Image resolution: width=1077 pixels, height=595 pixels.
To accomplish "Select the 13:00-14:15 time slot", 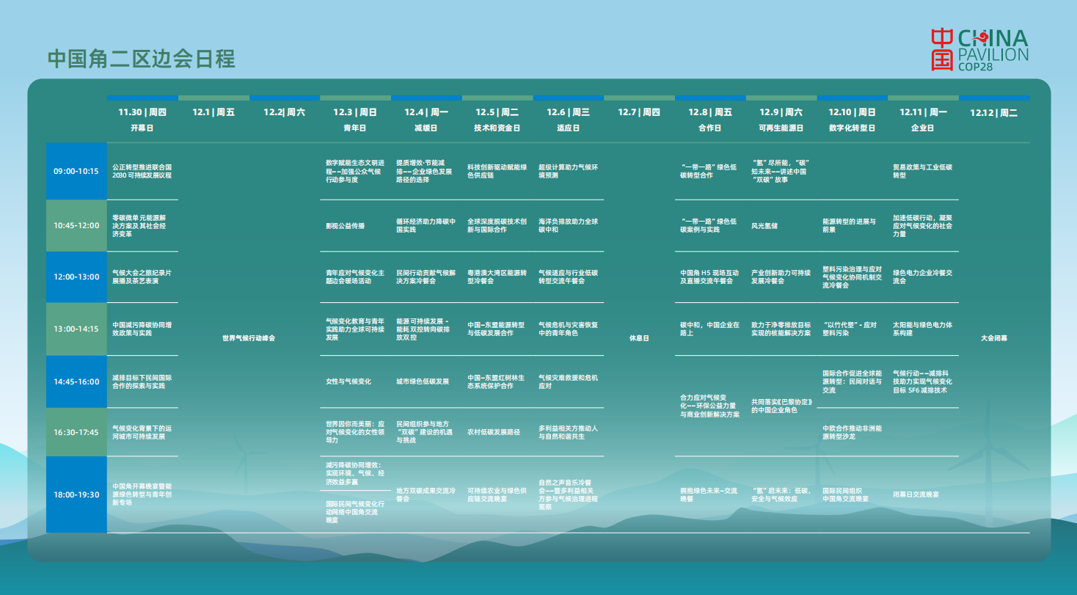I will pos(76,329).
